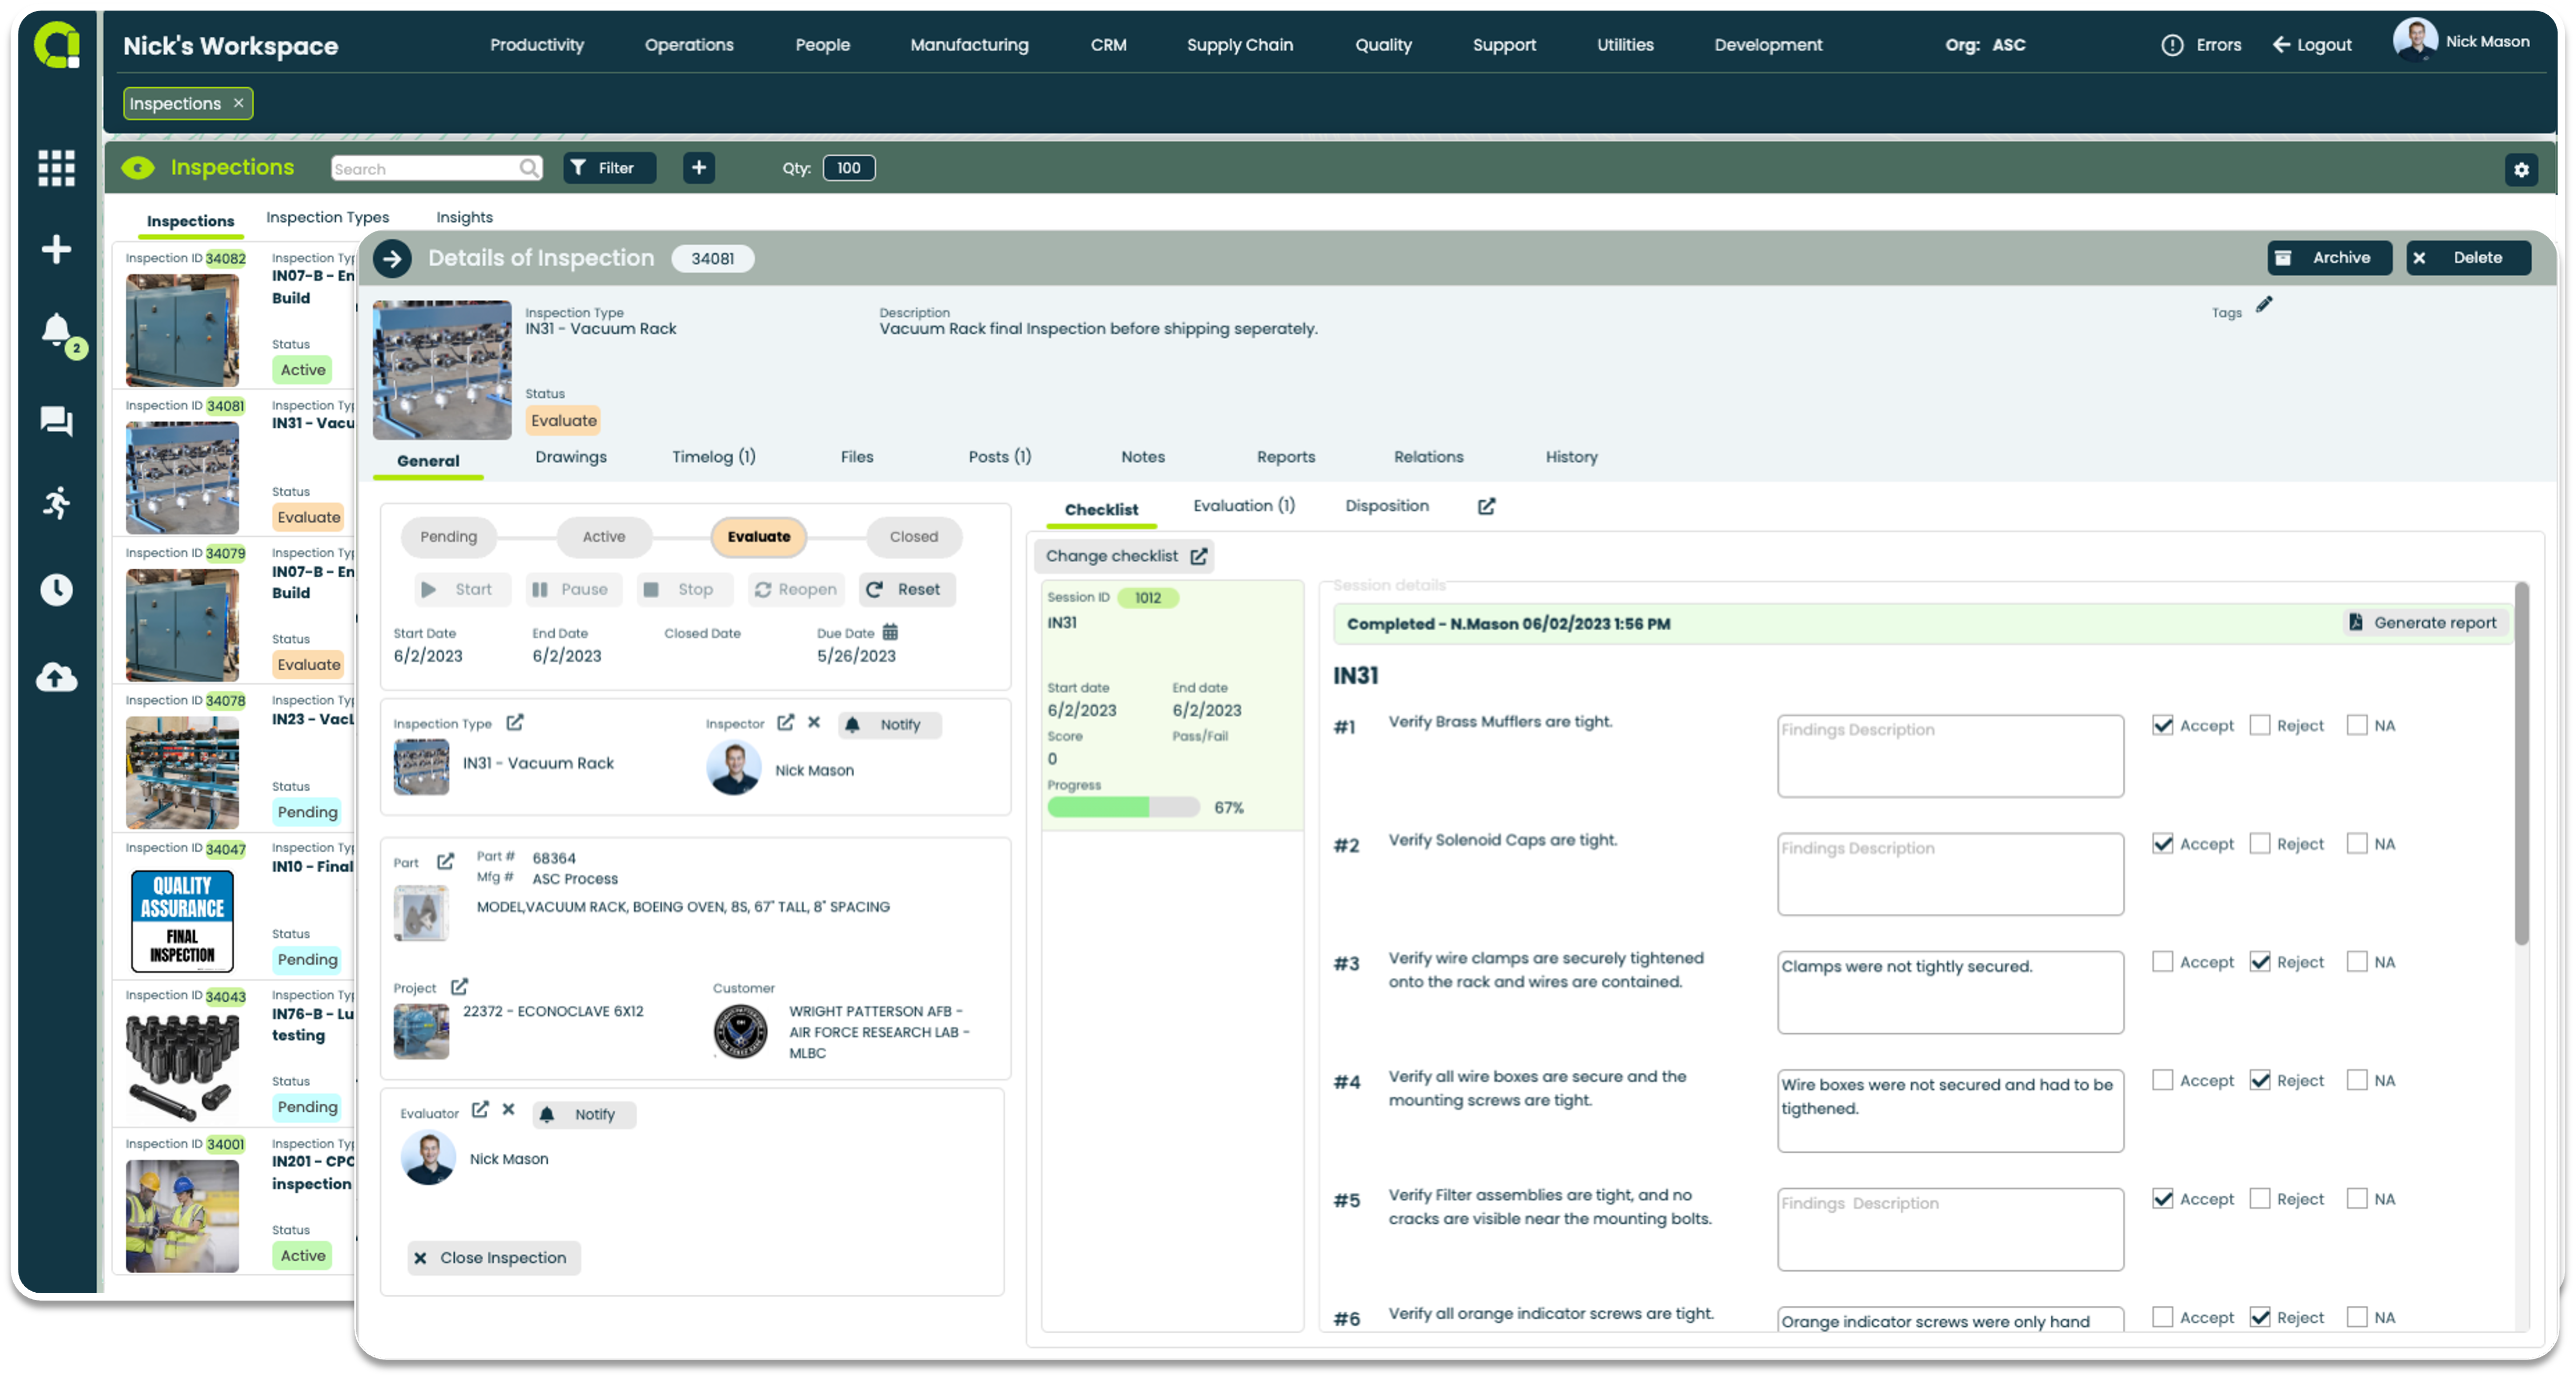Open checklist pop-out icon after Disposition

click(x=1487, y=507)
